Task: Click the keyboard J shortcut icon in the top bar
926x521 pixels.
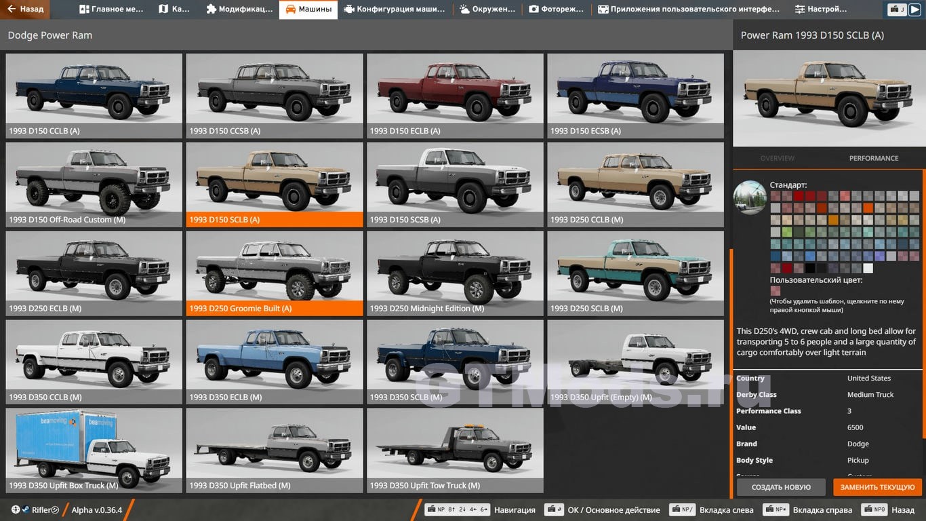Action: pyautogui.click(x=897, y=9)
